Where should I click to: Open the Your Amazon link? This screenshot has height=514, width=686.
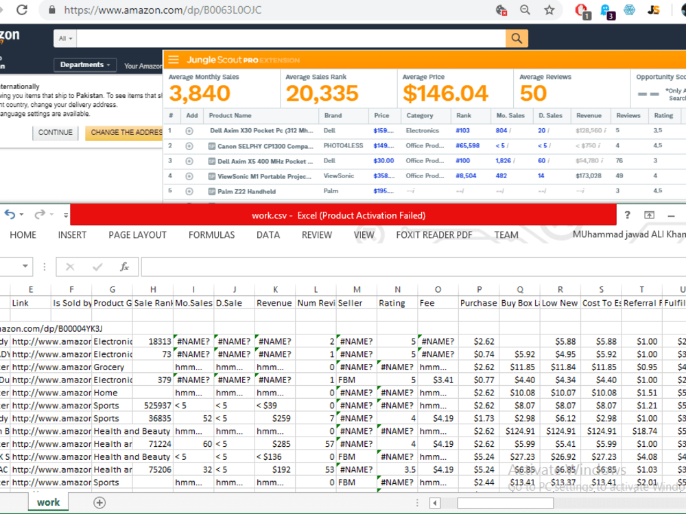143,66
